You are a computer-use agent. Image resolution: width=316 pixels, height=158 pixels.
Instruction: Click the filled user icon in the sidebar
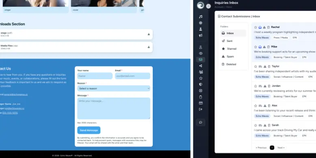pos(201,29)
